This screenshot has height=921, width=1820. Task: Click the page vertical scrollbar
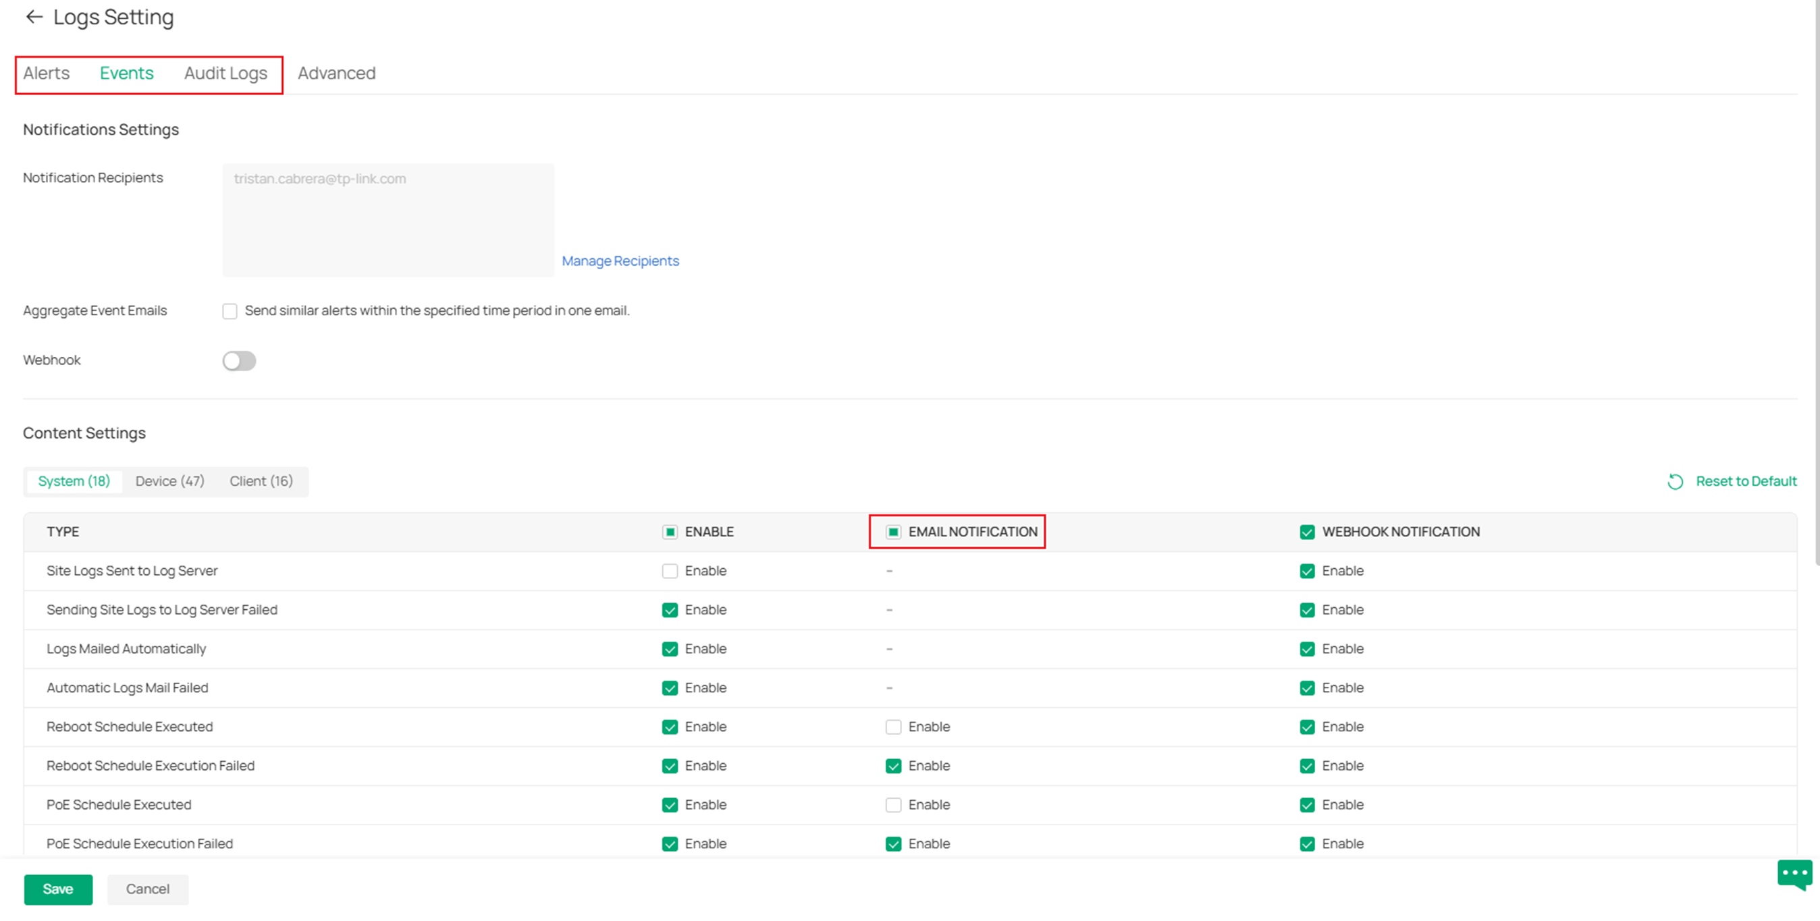click(1817, 283)
